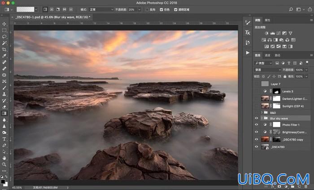Viewport: 314px width, 190px height.
Task: Choose the Radial gradient style button
Action: (x=52, y=9)
